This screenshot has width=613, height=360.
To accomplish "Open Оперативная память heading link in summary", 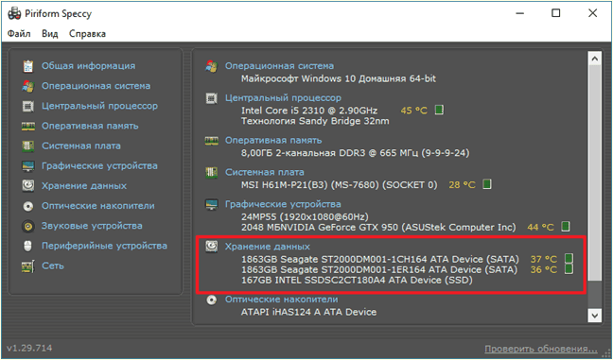I will pos(273,141).
